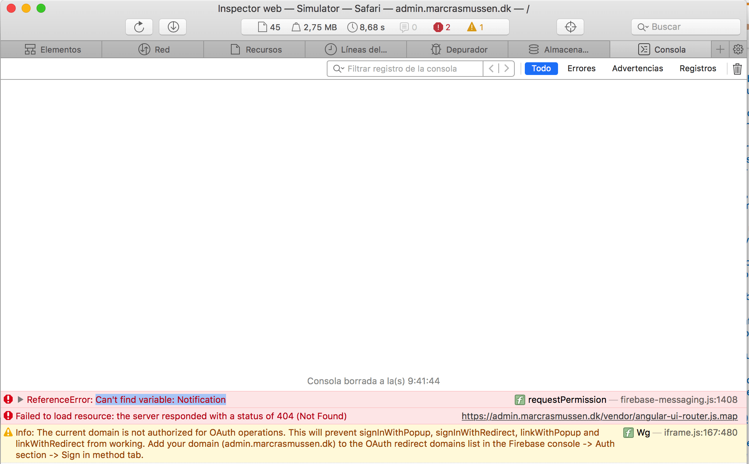Click the OAuth warning triangle icon
Screen dimensions: 749x464
click(8, 432)
